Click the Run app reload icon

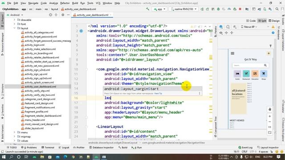pos(202,9)
